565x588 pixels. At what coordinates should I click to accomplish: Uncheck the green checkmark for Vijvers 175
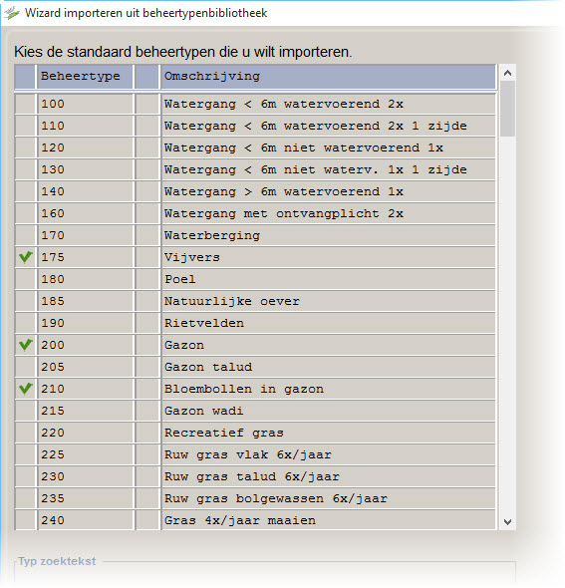coord(25,257)
